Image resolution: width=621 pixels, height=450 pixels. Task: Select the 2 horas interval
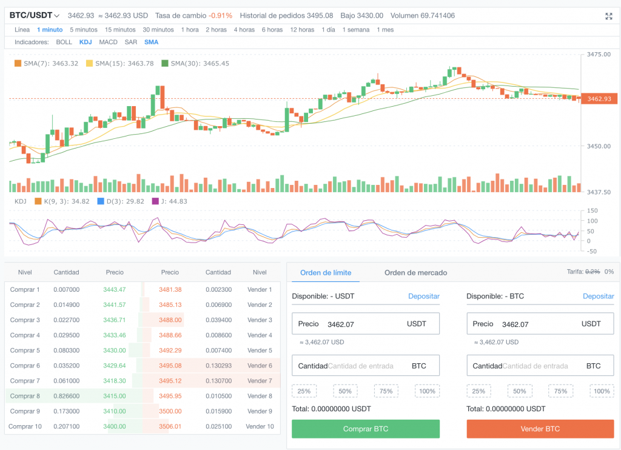click(217, 30)
